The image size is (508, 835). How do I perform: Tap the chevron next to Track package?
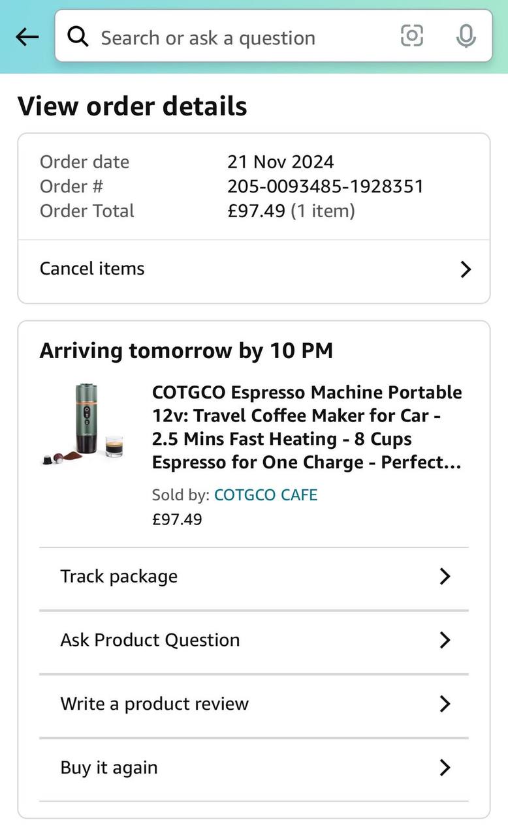point(445,577)
